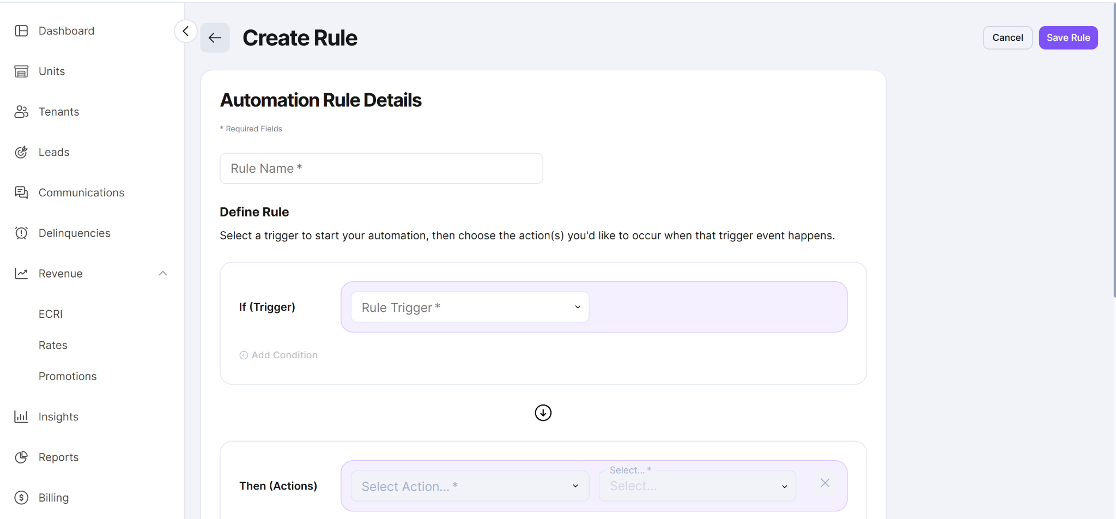
Task: Go back using the left arrow button
Action: coord(215,38)
